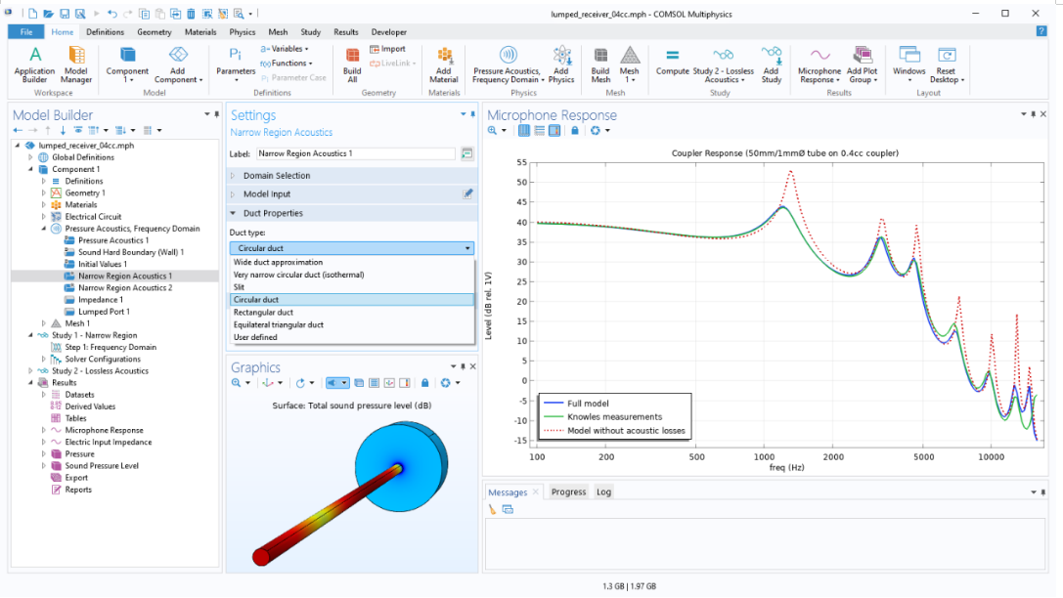Choose Rectangular duct option
This screenshot has height=598, width=1063.
(352, 313)
